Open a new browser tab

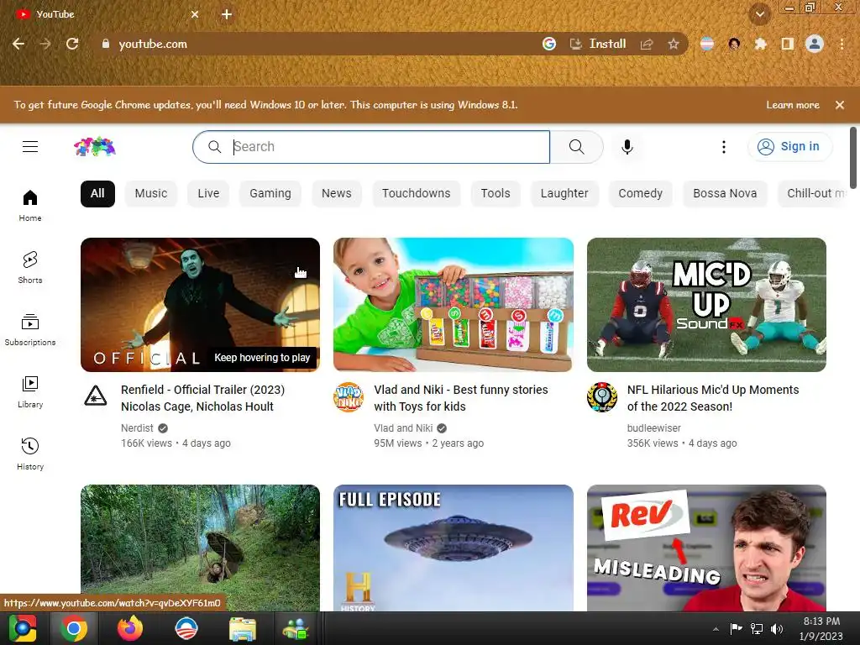(x=227, y=14)
